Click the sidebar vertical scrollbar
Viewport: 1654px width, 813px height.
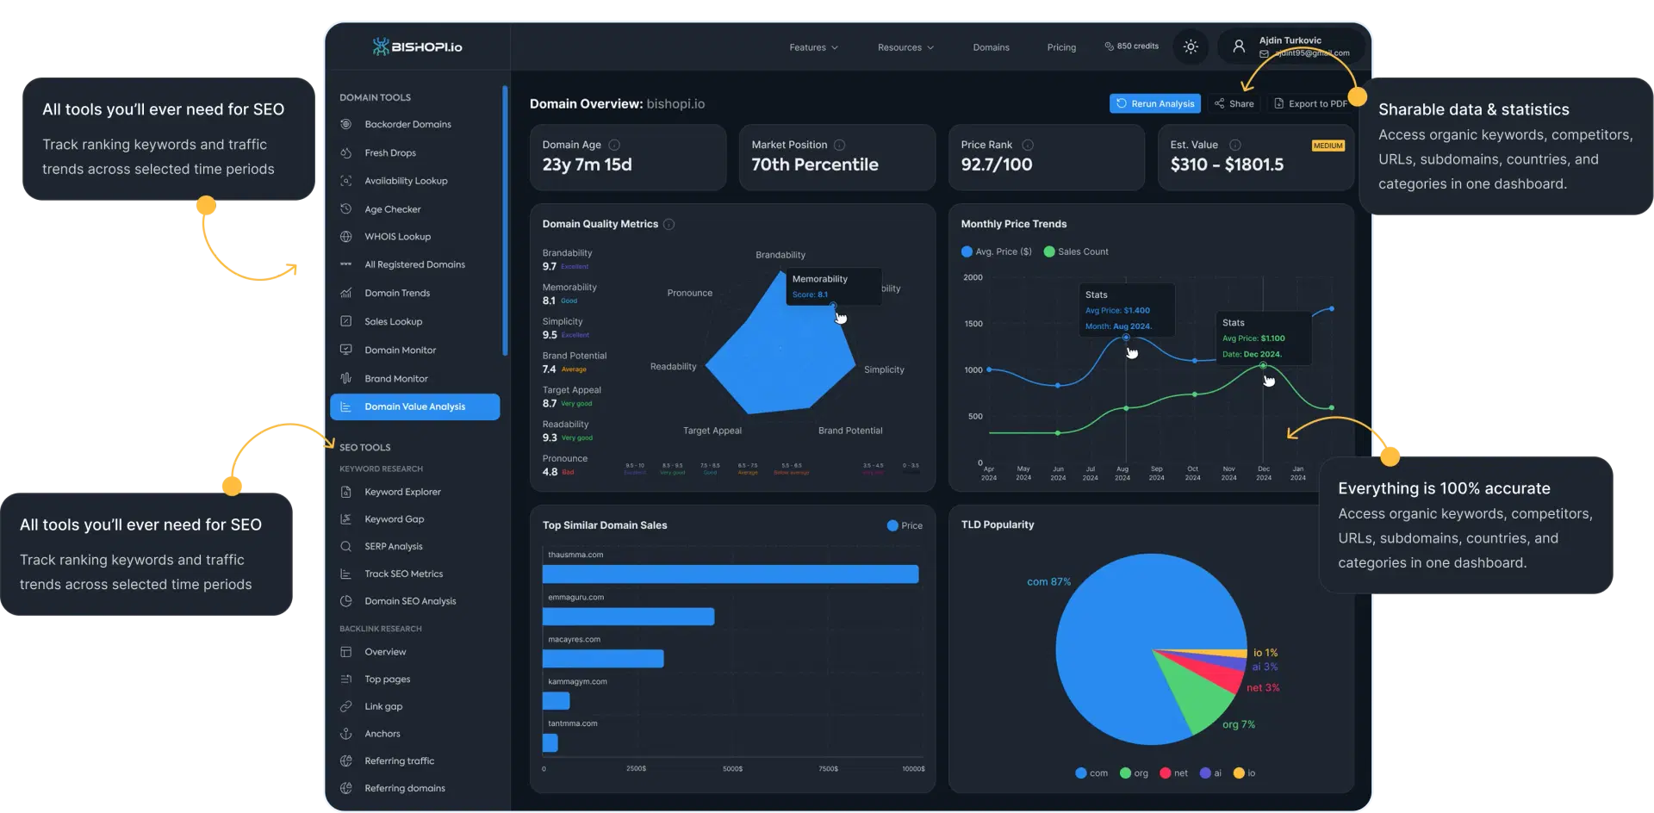tap(505, 220)
